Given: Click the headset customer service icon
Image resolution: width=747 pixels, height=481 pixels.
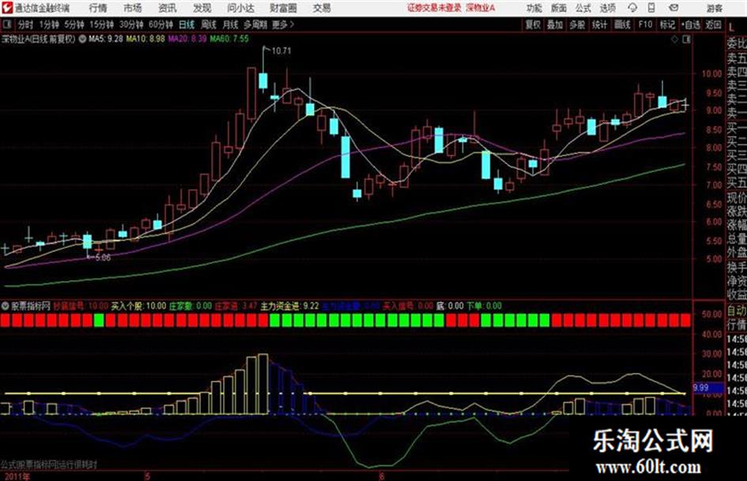Looking at the screenshot, I should 632,8.
